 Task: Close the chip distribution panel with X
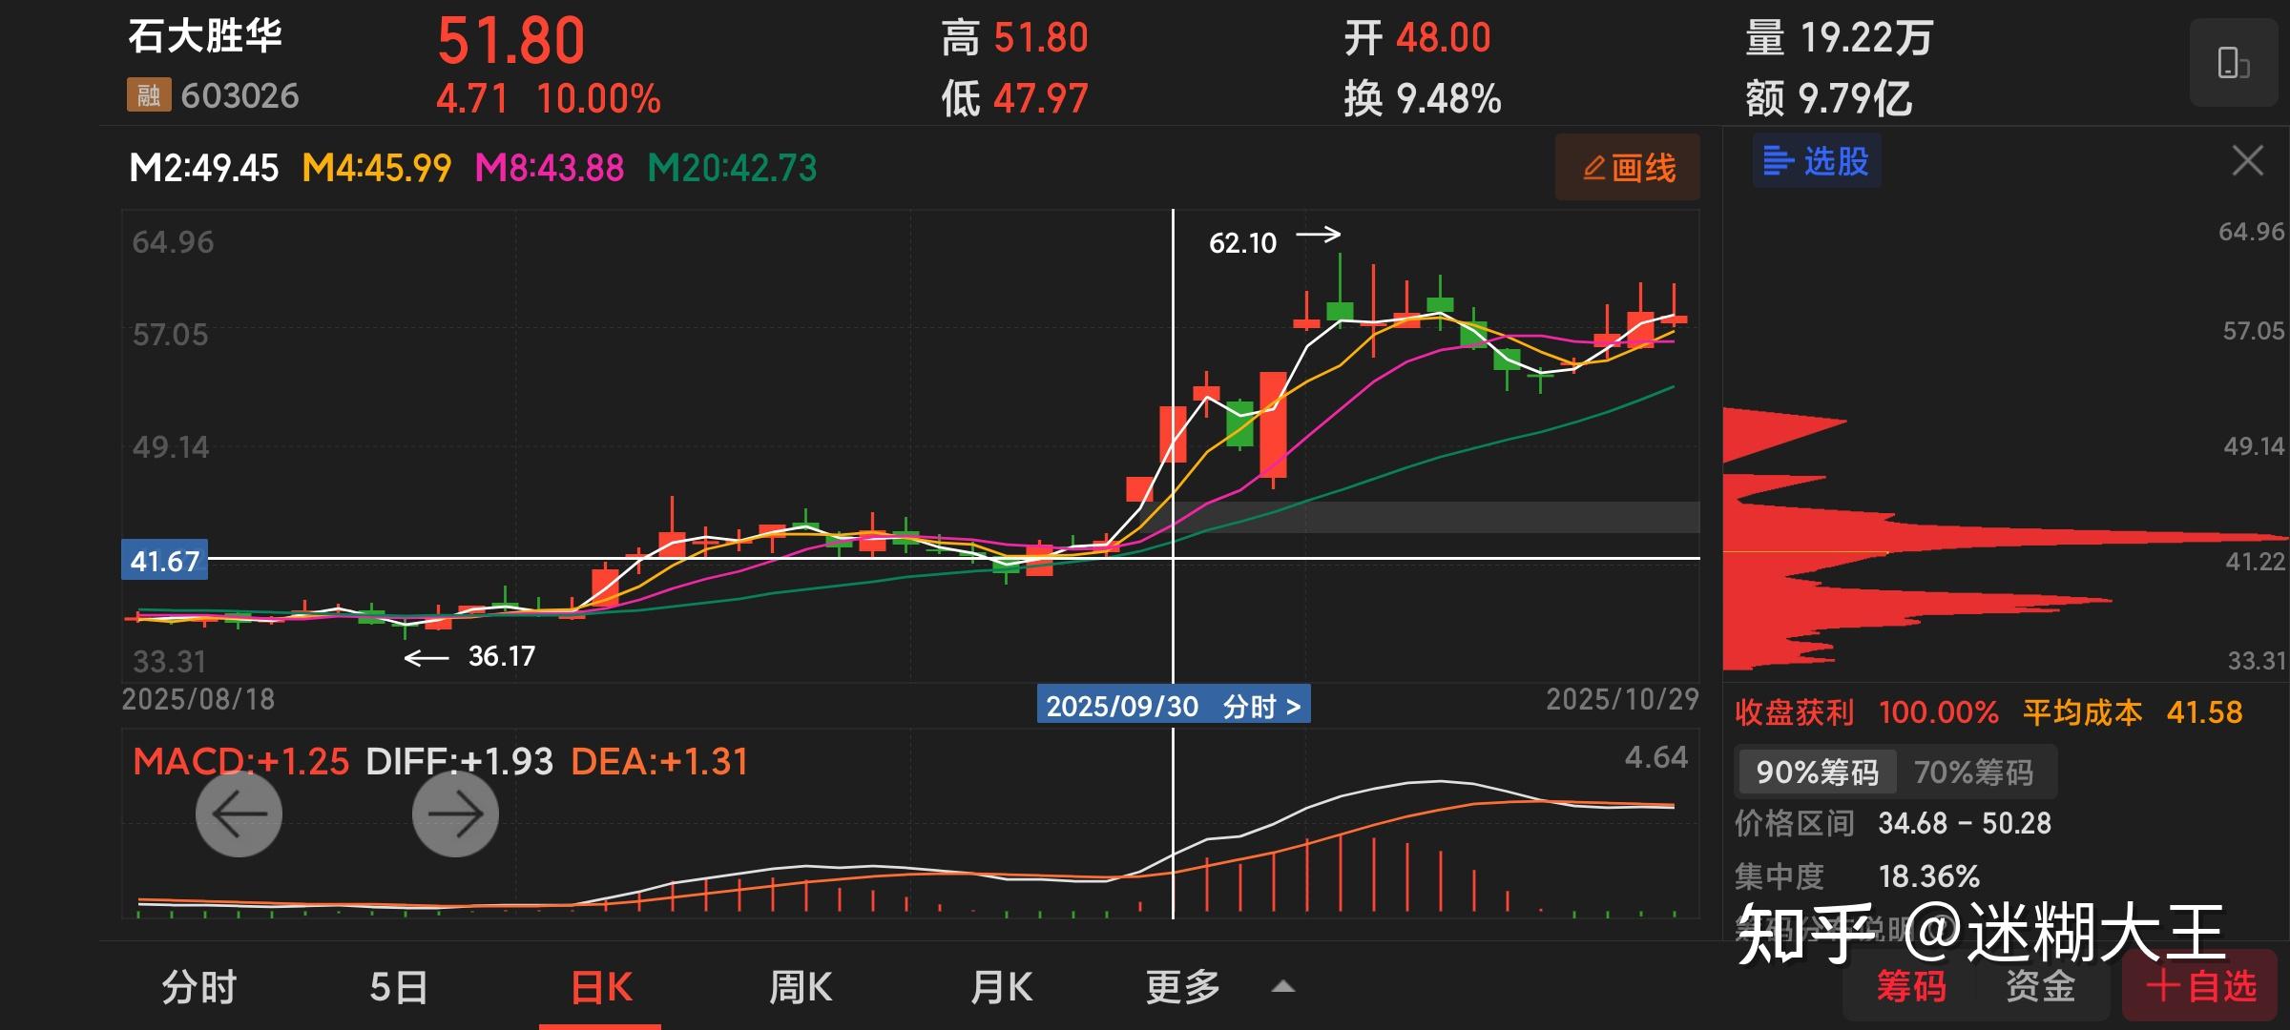click(x=2247, y=161)
